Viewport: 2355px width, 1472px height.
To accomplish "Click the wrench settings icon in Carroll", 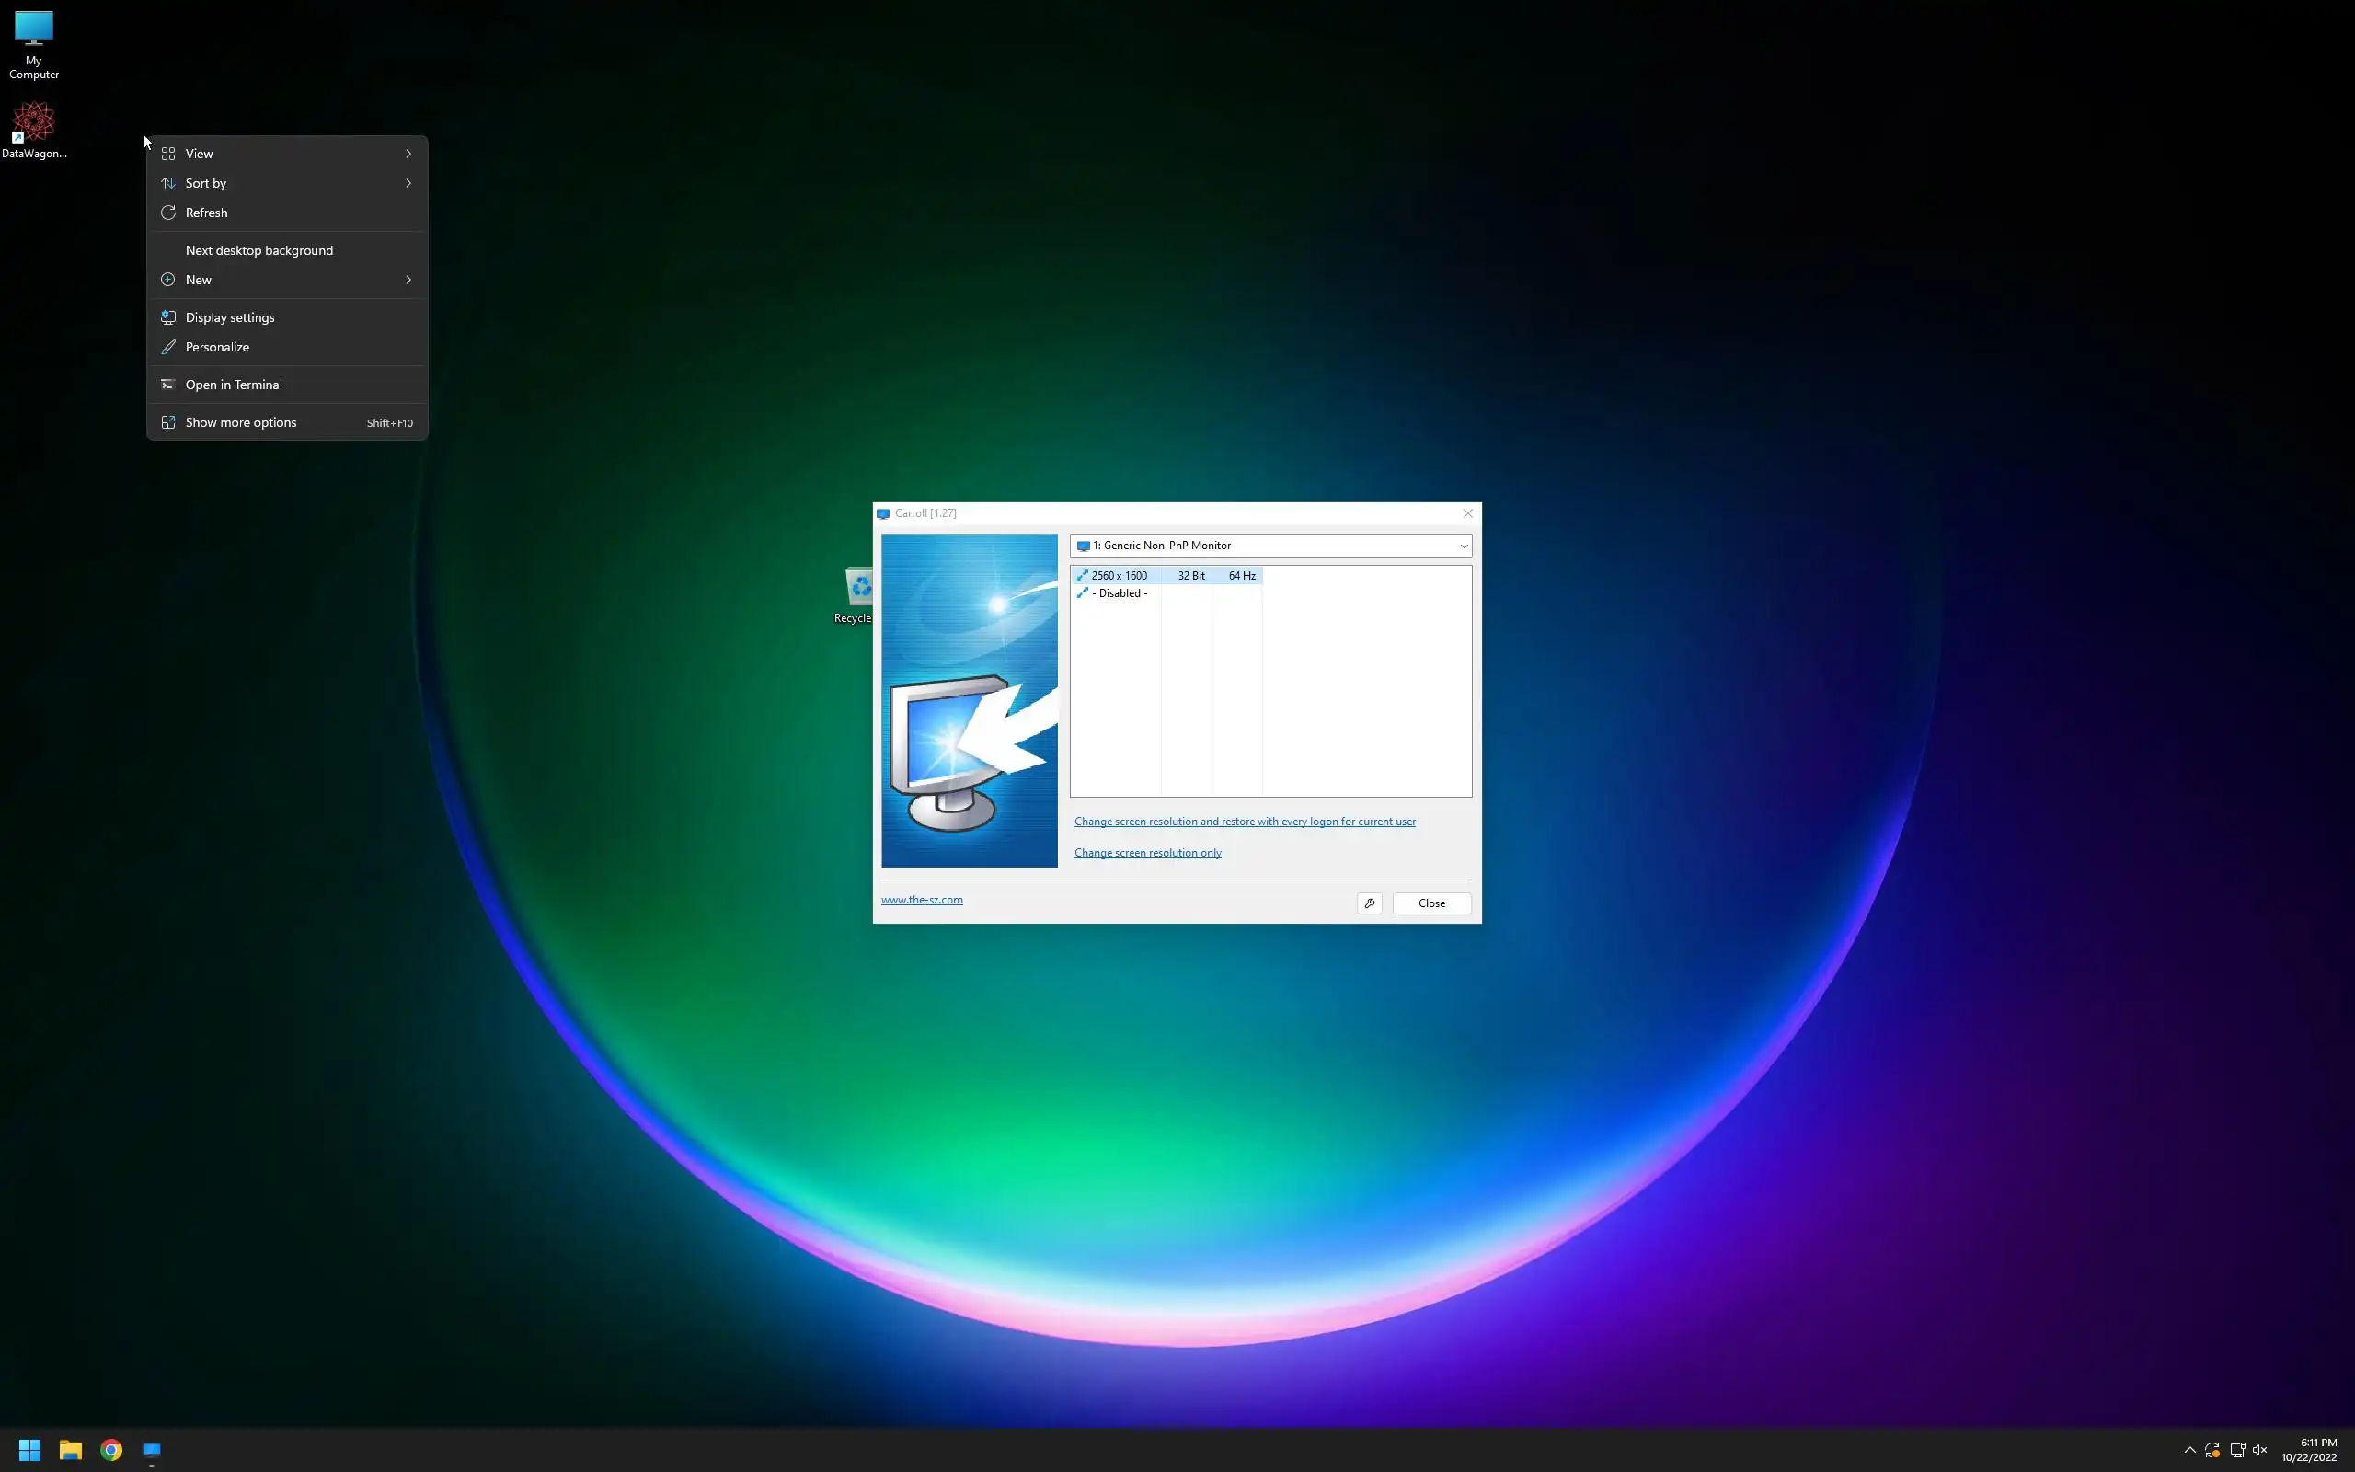I will click(x=1369, y=903).
